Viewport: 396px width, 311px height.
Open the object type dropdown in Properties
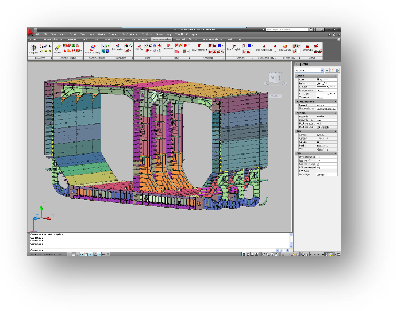(322, 71)
